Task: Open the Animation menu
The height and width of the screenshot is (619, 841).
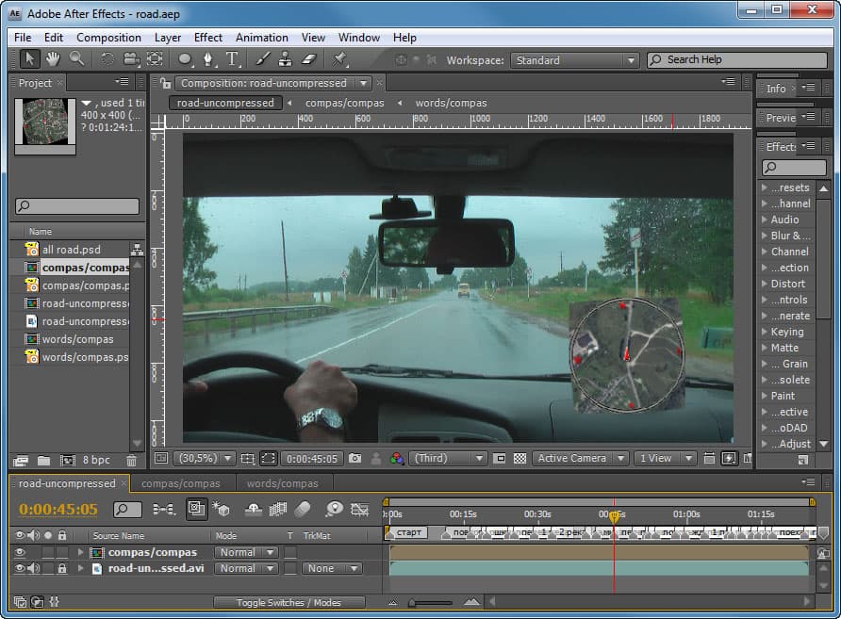Action: [x=262, y=38]
